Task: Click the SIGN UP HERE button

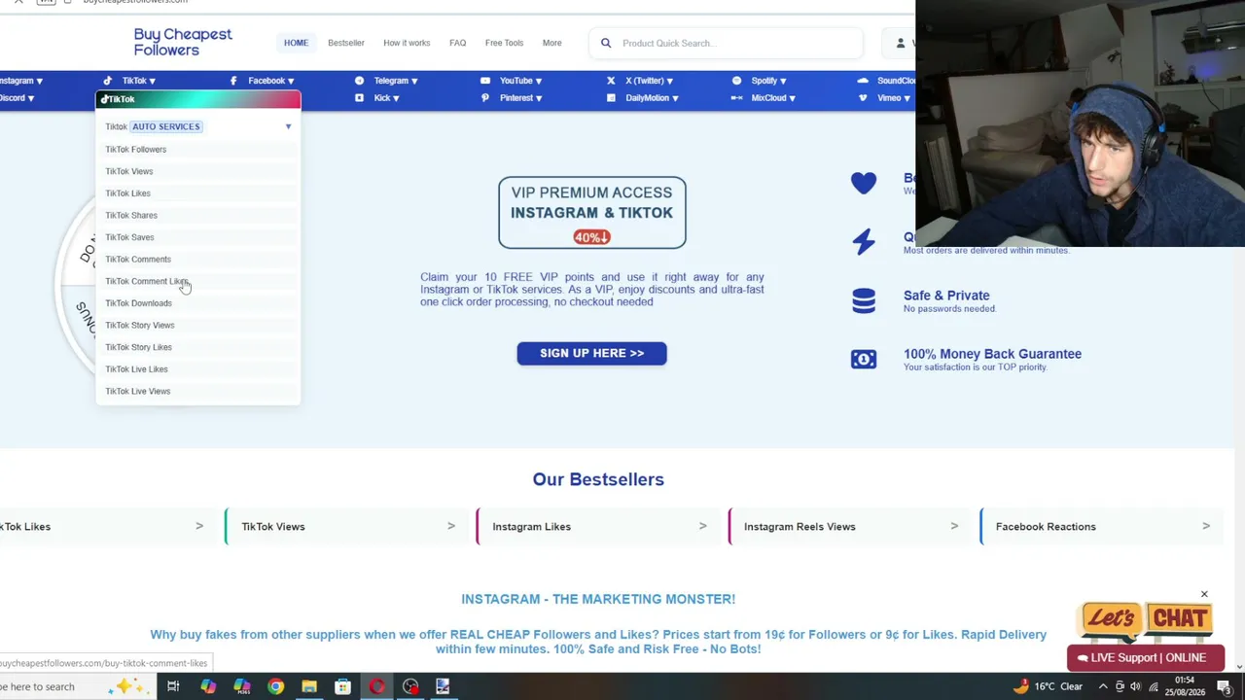Action: [x=591, y=353]
